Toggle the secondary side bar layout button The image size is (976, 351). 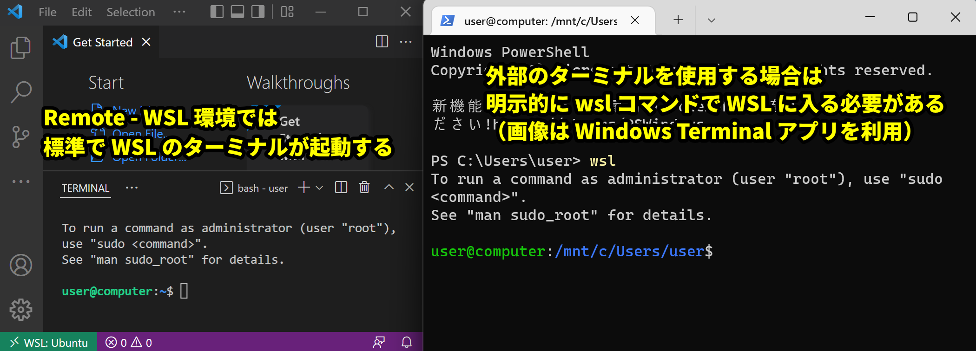(x=258, y=12)
